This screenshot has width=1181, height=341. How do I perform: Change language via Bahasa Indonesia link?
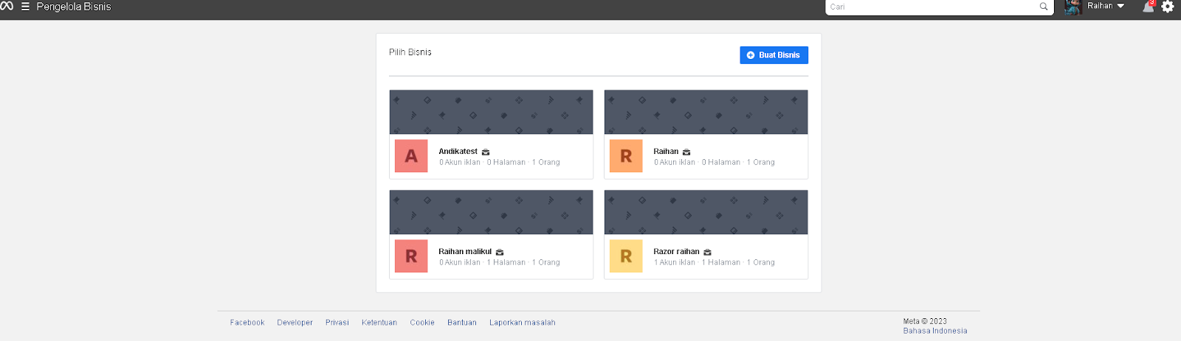935,331
